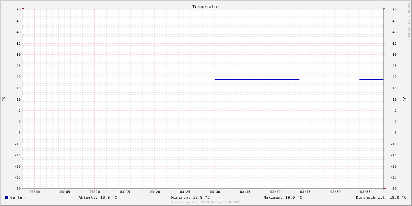The image size is (412, 206).
Task: Select the chart title 'Temperatur'
Action: point(206,7)
